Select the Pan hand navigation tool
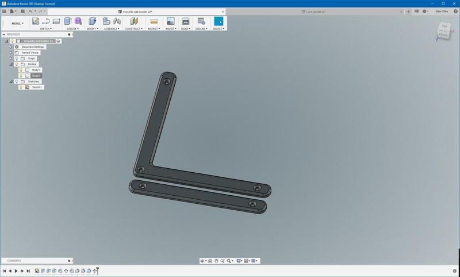This screenshot has height=277, width=460. click(x=216, y=261)
